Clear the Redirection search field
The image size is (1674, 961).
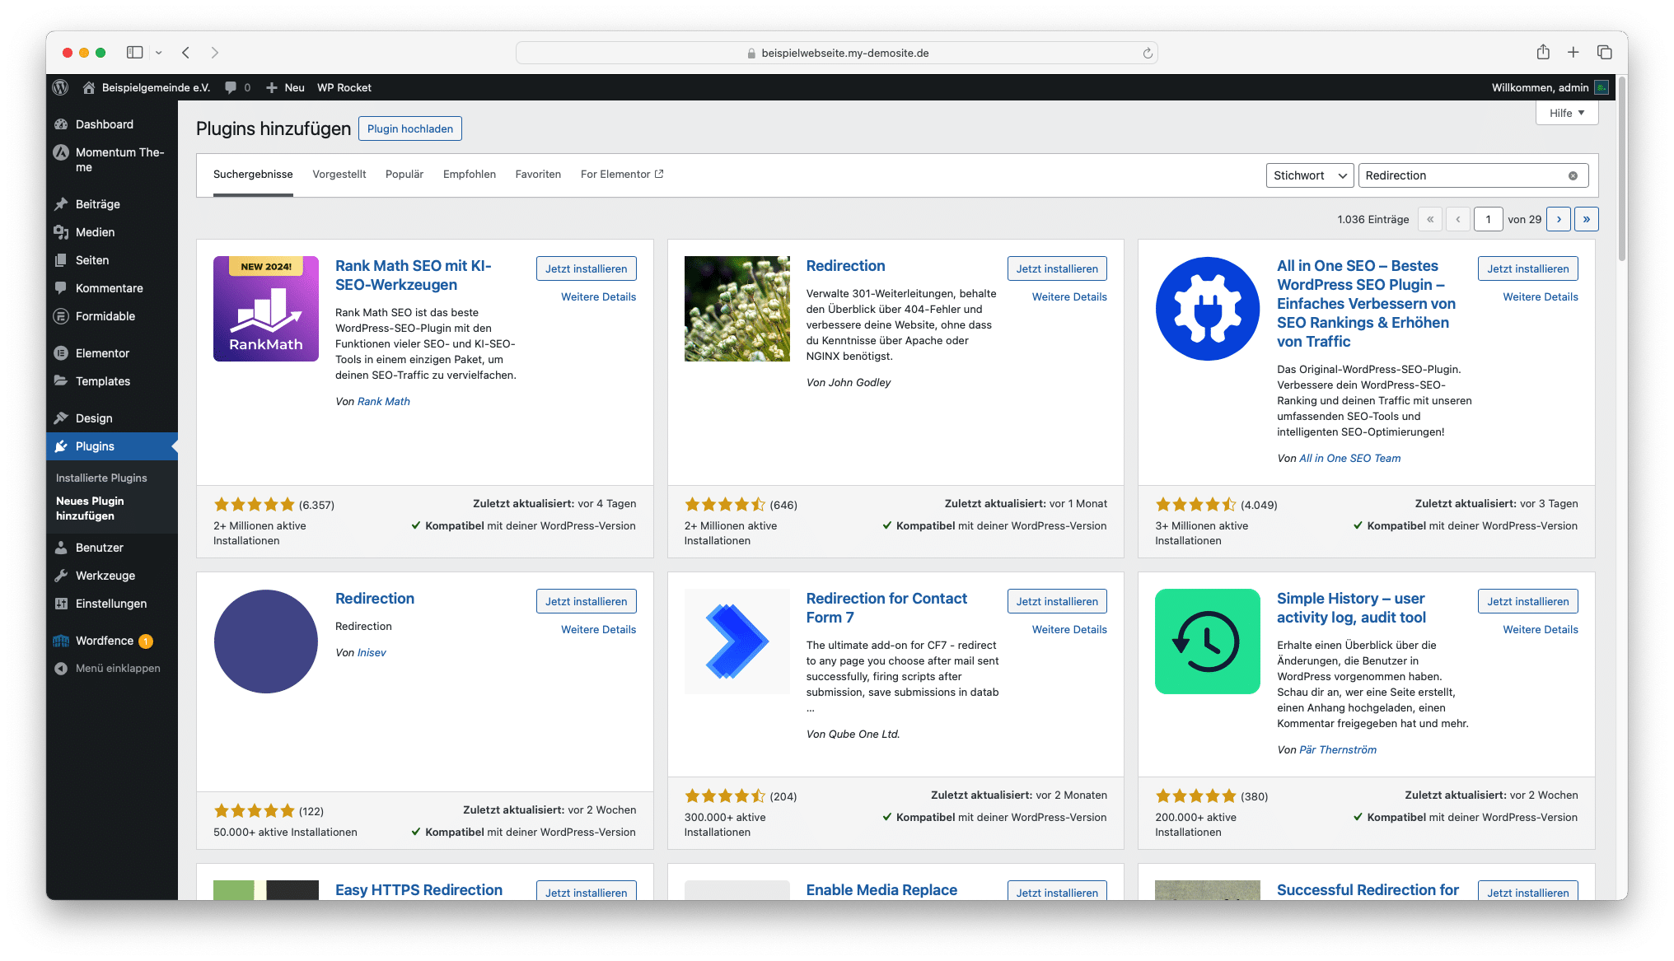click(x=1573, y=175)
